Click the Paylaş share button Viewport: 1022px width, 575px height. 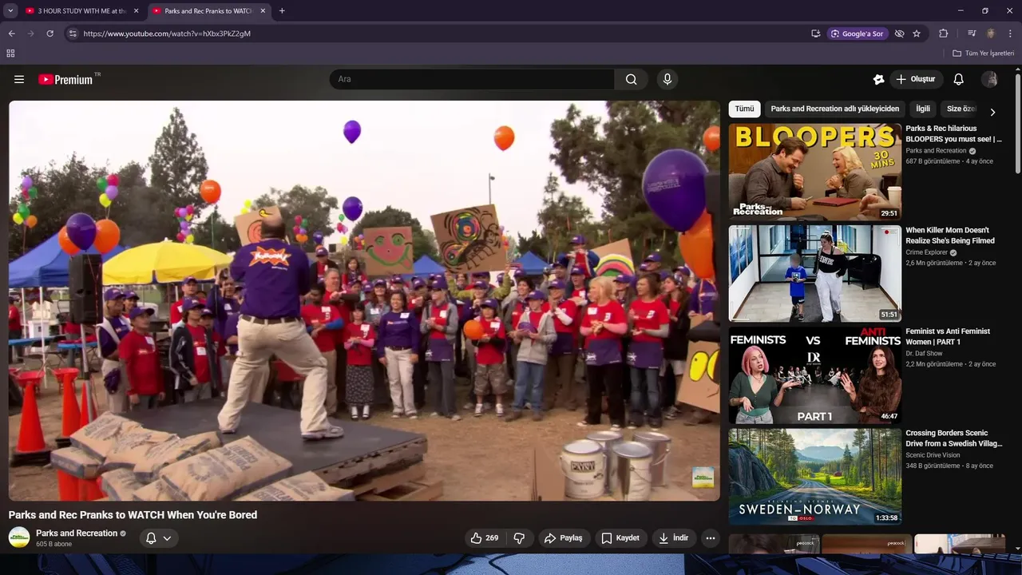pos(564,538)
